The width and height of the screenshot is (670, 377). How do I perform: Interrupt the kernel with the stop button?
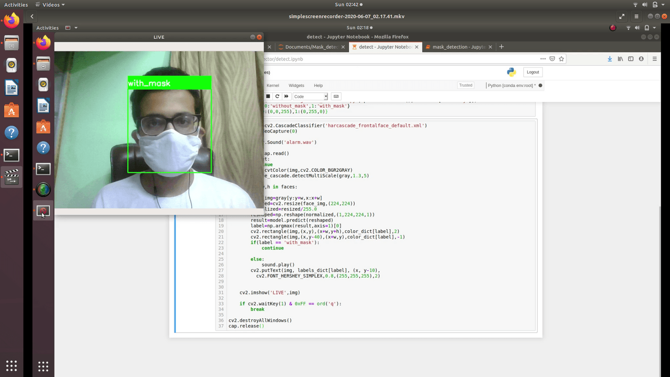(x=268, y=96)
